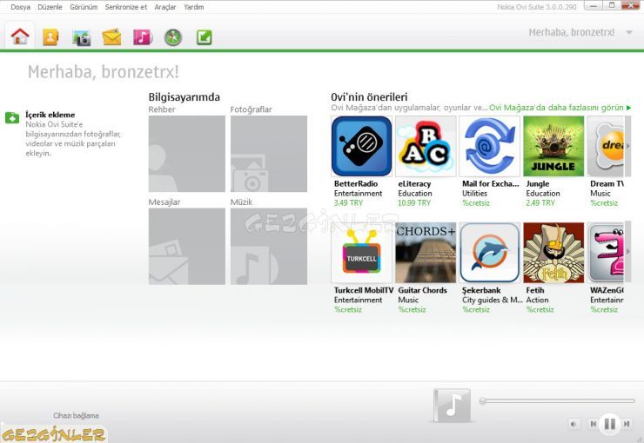Open the Maps compass icon

click(x=173, y=37)
